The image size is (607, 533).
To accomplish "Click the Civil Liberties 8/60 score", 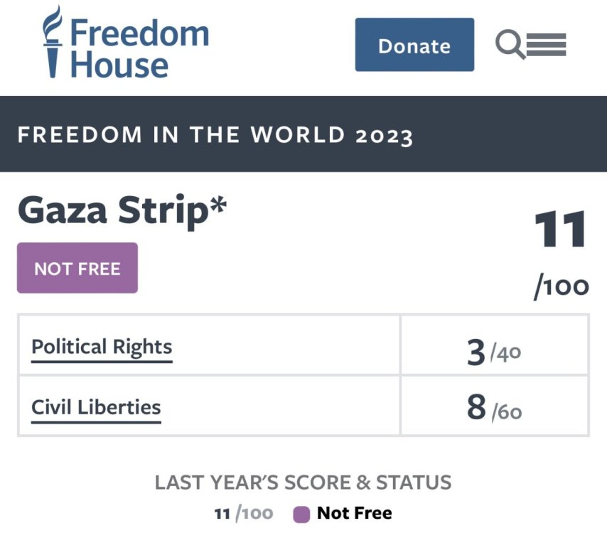I will (495, 410).
